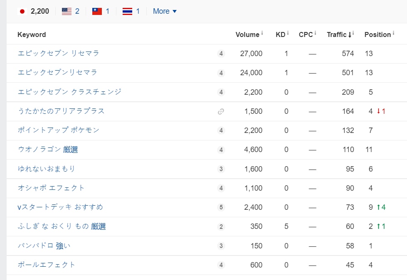Image resolution: width=407 pixels, height=280 pixels.
Task: Click Volume column info icon
Action: pyautogui.click(x=262, y=33)
